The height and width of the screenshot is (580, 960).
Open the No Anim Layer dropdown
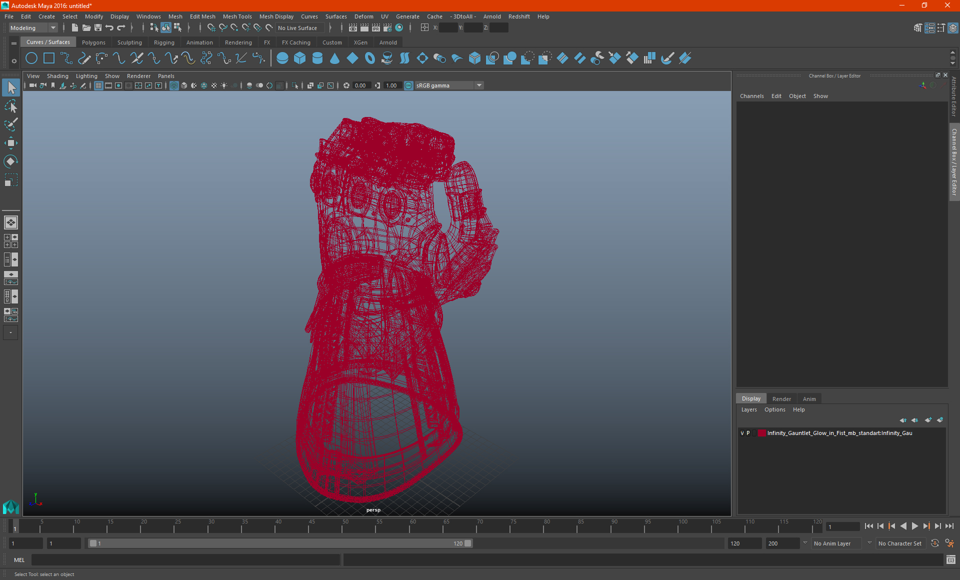coord(837,543)
